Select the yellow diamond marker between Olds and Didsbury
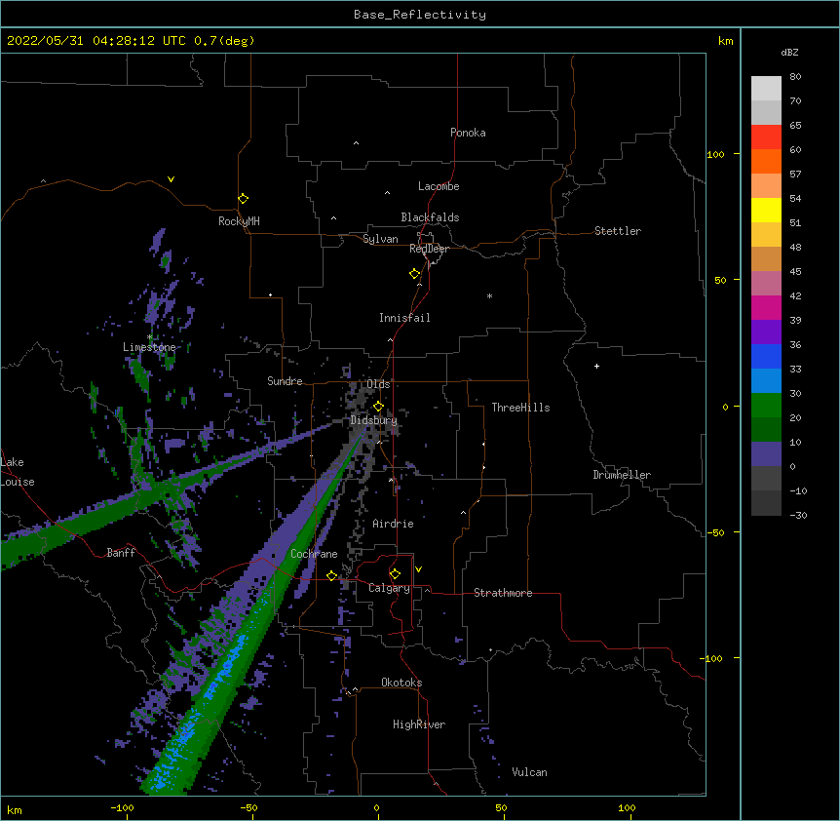Image resolution: width=840 pixels, height=821 pixels. 378,407
